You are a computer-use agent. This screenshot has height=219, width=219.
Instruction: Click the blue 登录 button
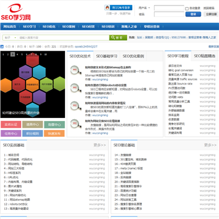[193, 14]
